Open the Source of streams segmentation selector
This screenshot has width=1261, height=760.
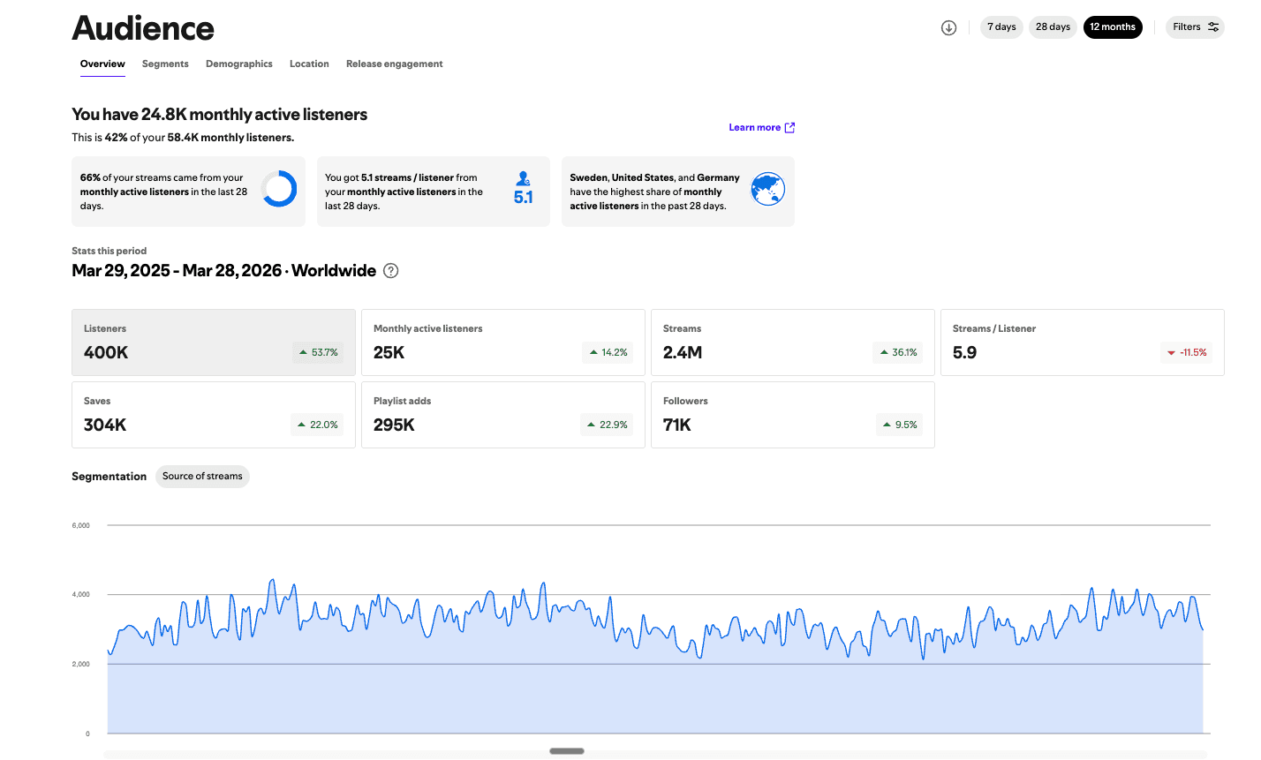tap(202, 477)
